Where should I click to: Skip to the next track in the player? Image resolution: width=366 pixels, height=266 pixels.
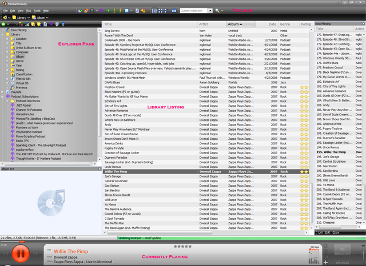point(35,254)
